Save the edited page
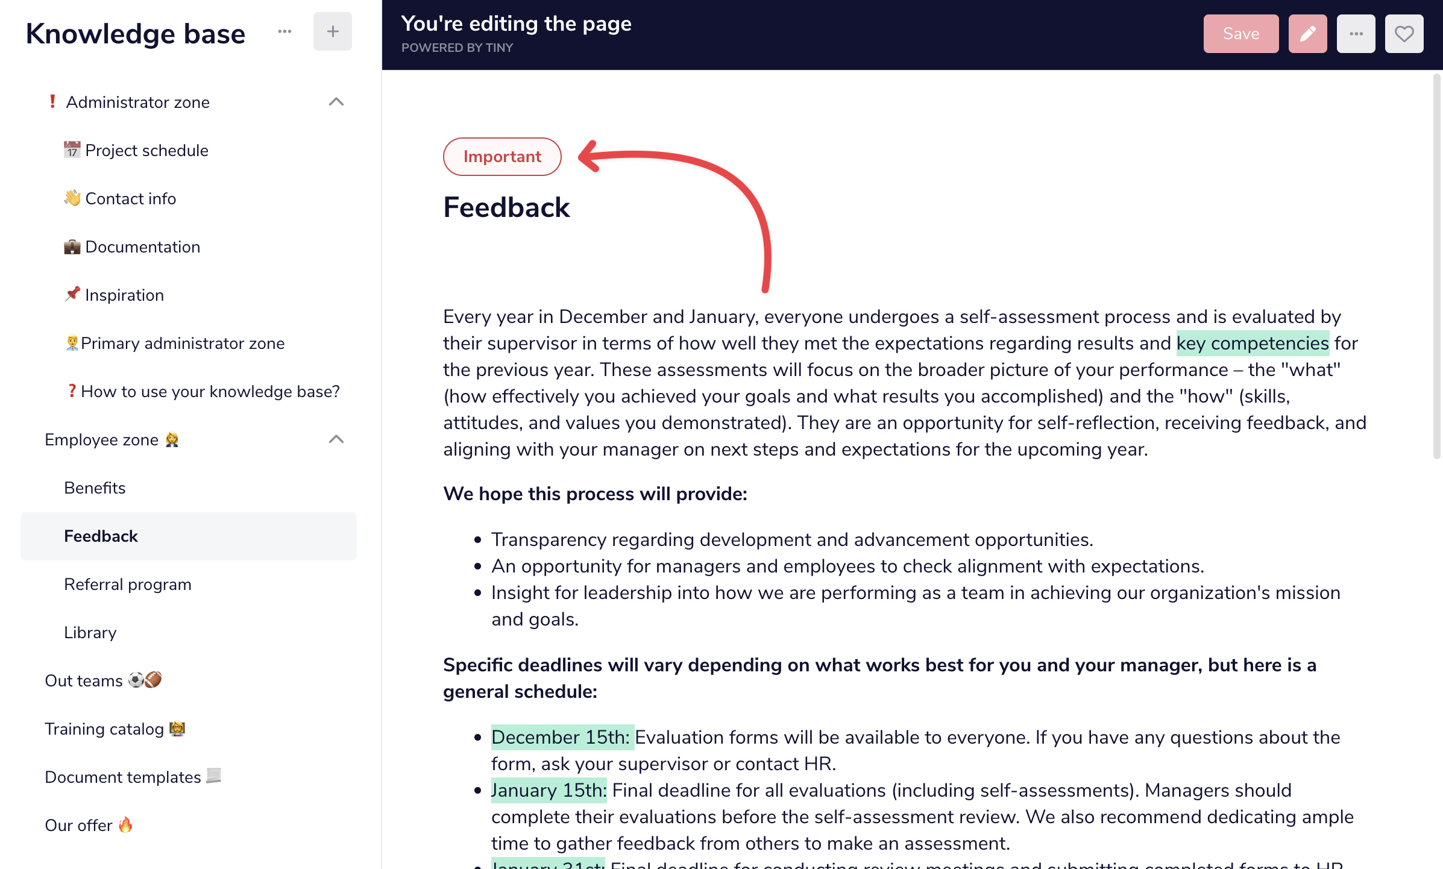Viewport: 1443px width, 869px height. point(1241,34)
